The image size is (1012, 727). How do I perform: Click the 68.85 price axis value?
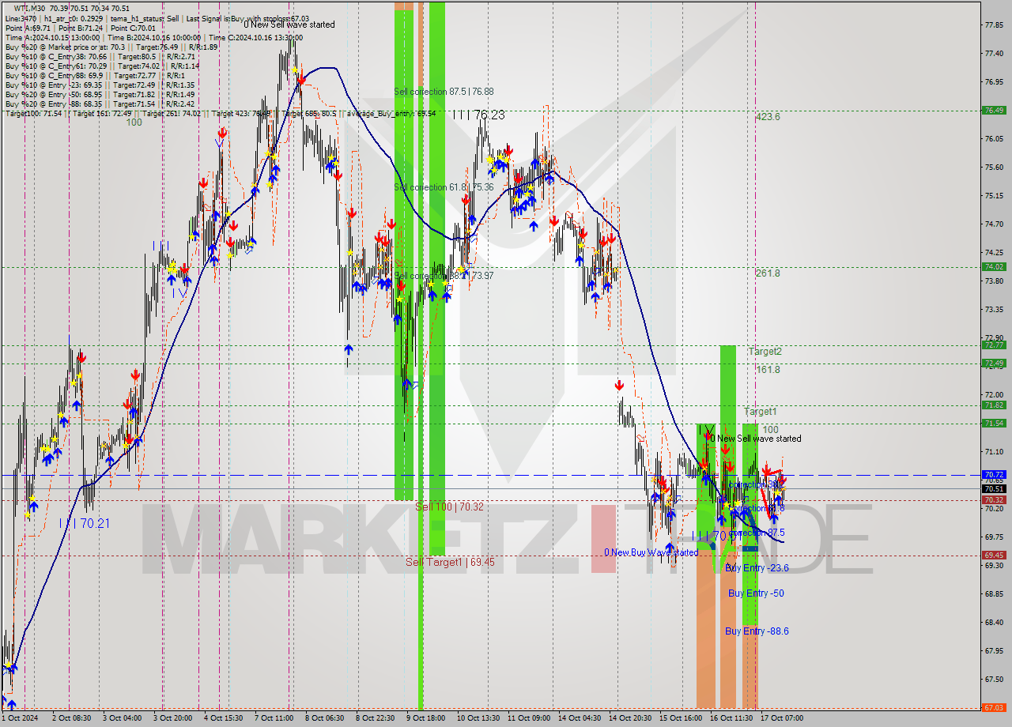click(x=994, y=594)
